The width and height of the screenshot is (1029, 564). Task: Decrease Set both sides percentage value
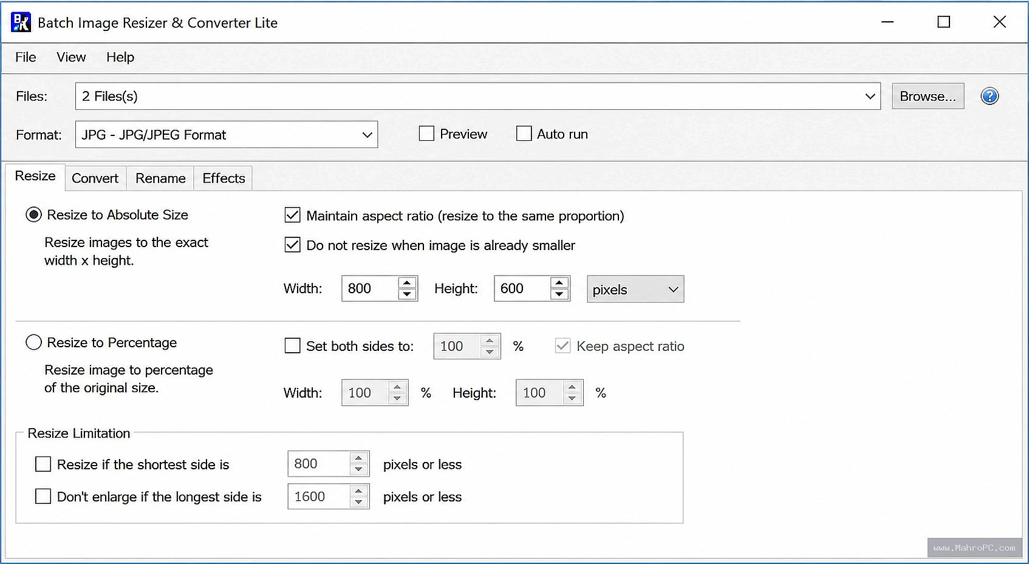(490, 352)
